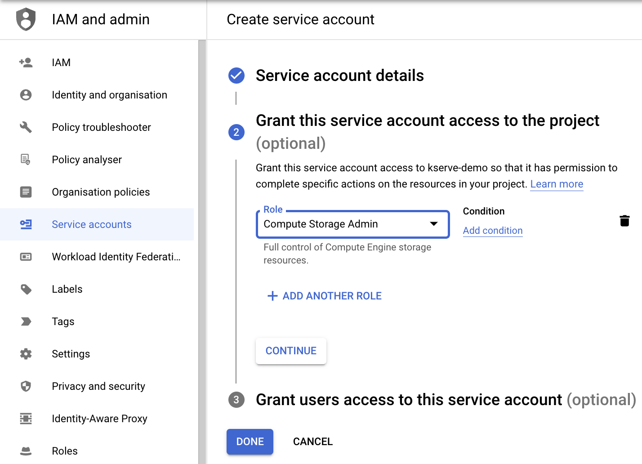Click the Privacy and security shield icon
The height and width of the screenshot is (464, 642).
26,386
